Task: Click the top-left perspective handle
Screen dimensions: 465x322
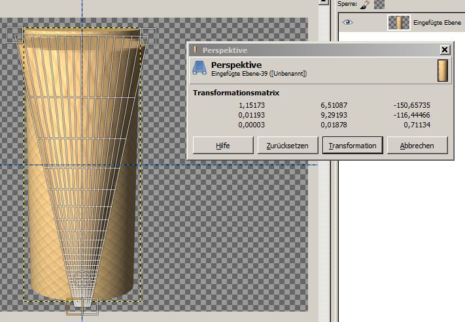Action: point(15,35)
